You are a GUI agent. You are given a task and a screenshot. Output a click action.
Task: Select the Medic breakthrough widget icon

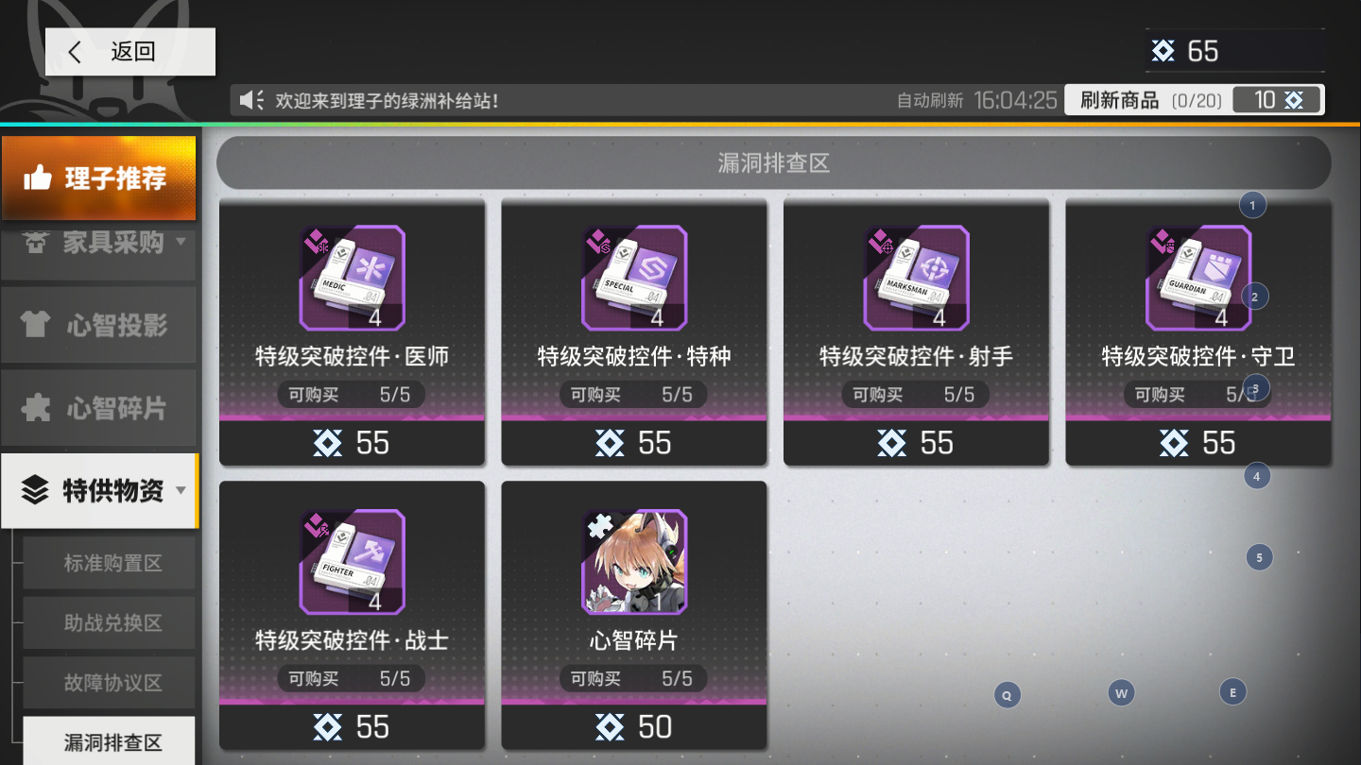click(x=352, y=278)
